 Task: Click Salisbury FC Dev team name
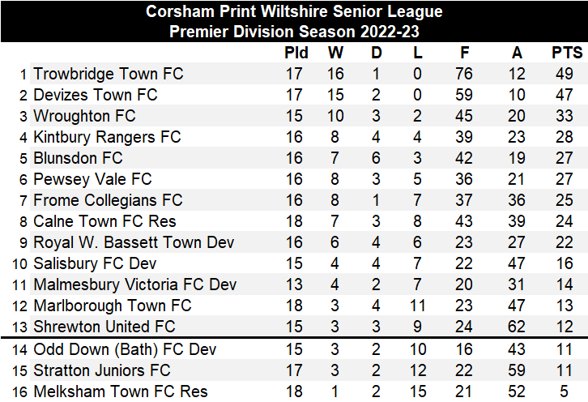click(x=95, y=263)
